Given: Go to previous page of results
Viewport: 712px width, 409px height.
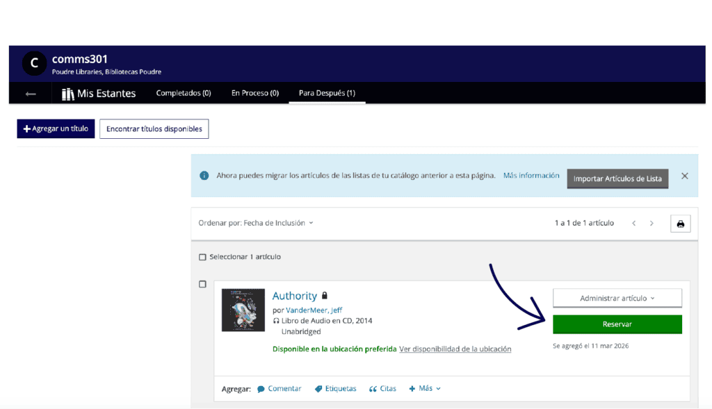Looking at the screenshot, I should 633,224.
